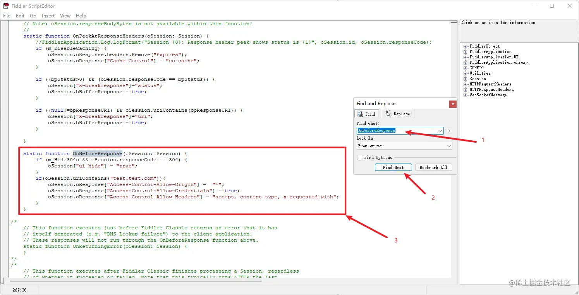The width and height of the screenshot is (579, 295).
Task: Expand the FiddlerObject tree node
Action: click(x=466, y=46)
